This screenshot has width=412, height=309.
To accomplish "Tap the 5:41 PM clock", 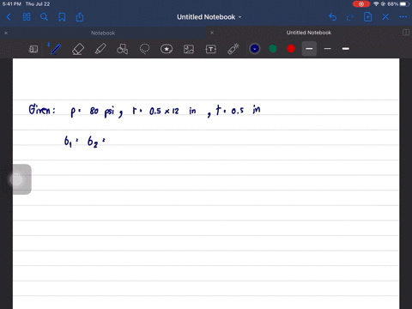I will [x=12, y=4].
